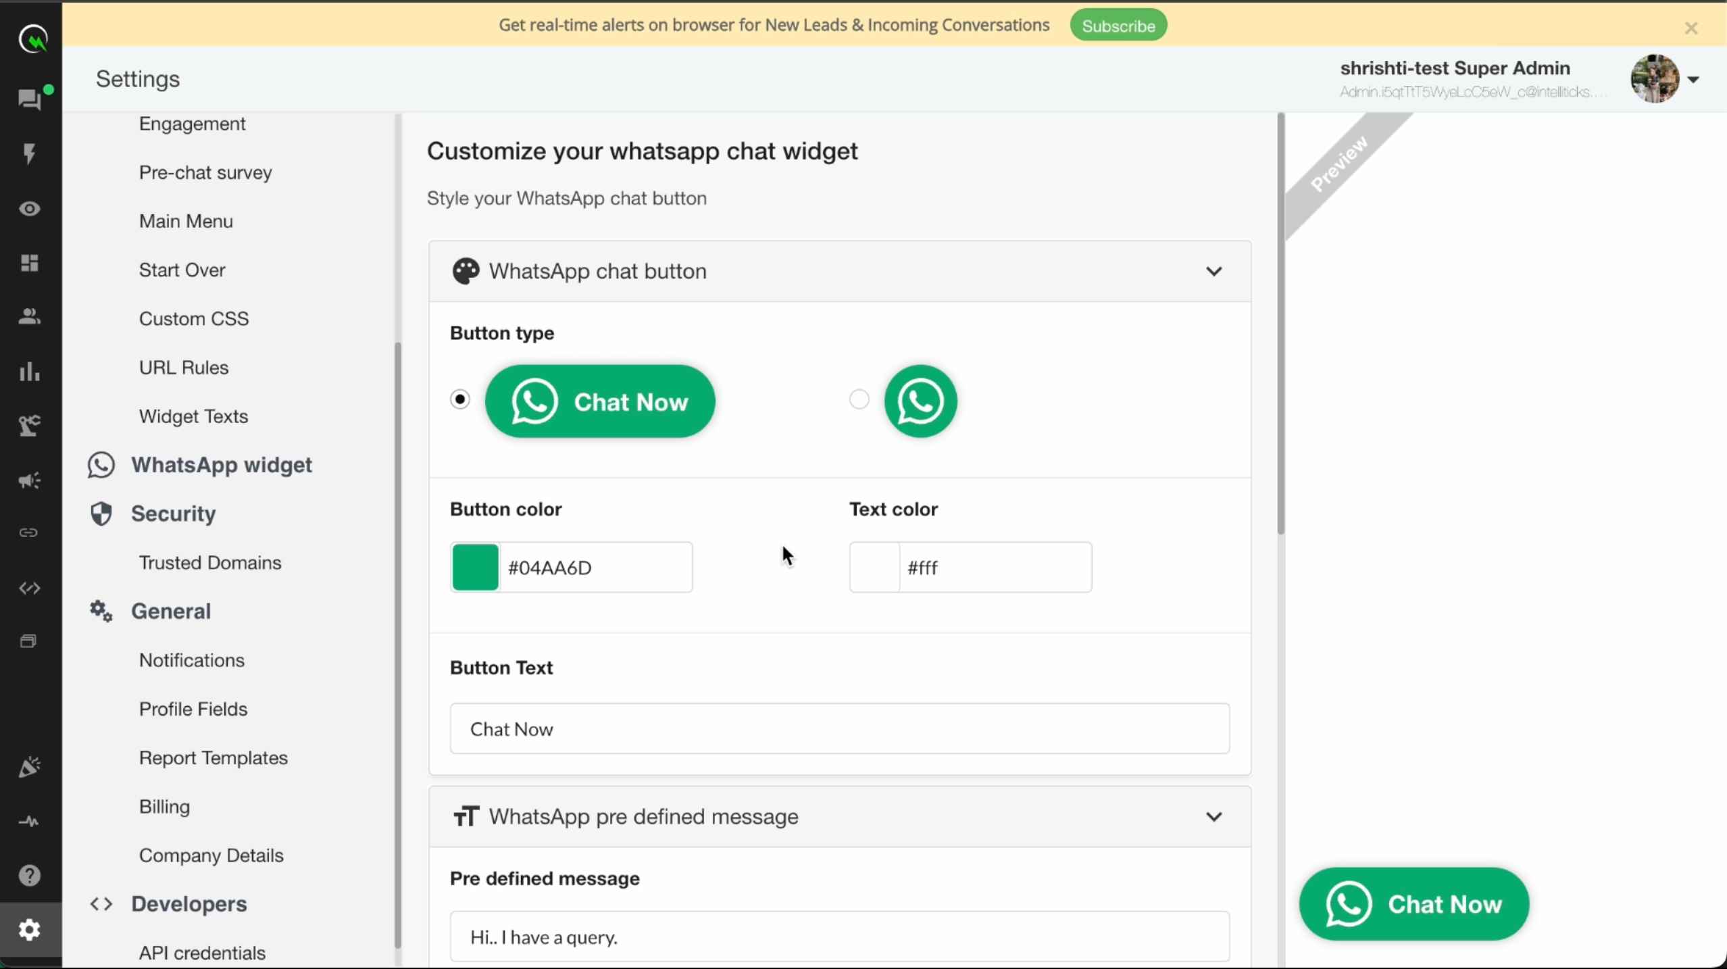The width and height of the screenshot is (1727, 969).
Task: Click the green Button color swatch
Action: coord(475,568)
